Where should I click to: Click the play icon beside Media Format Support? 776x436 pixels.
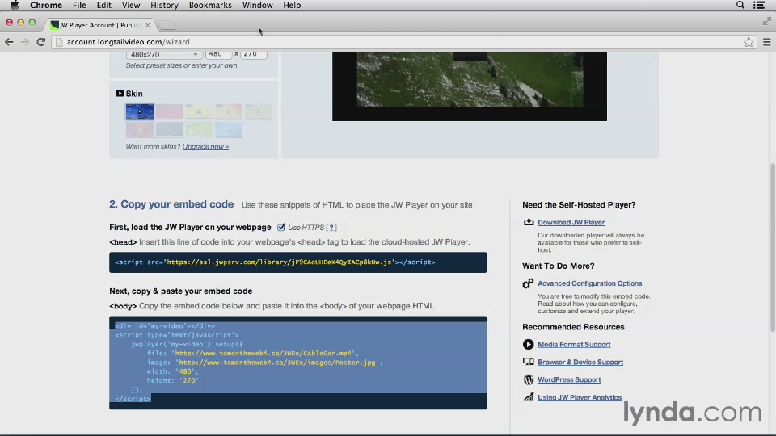(x=528, y=344)
